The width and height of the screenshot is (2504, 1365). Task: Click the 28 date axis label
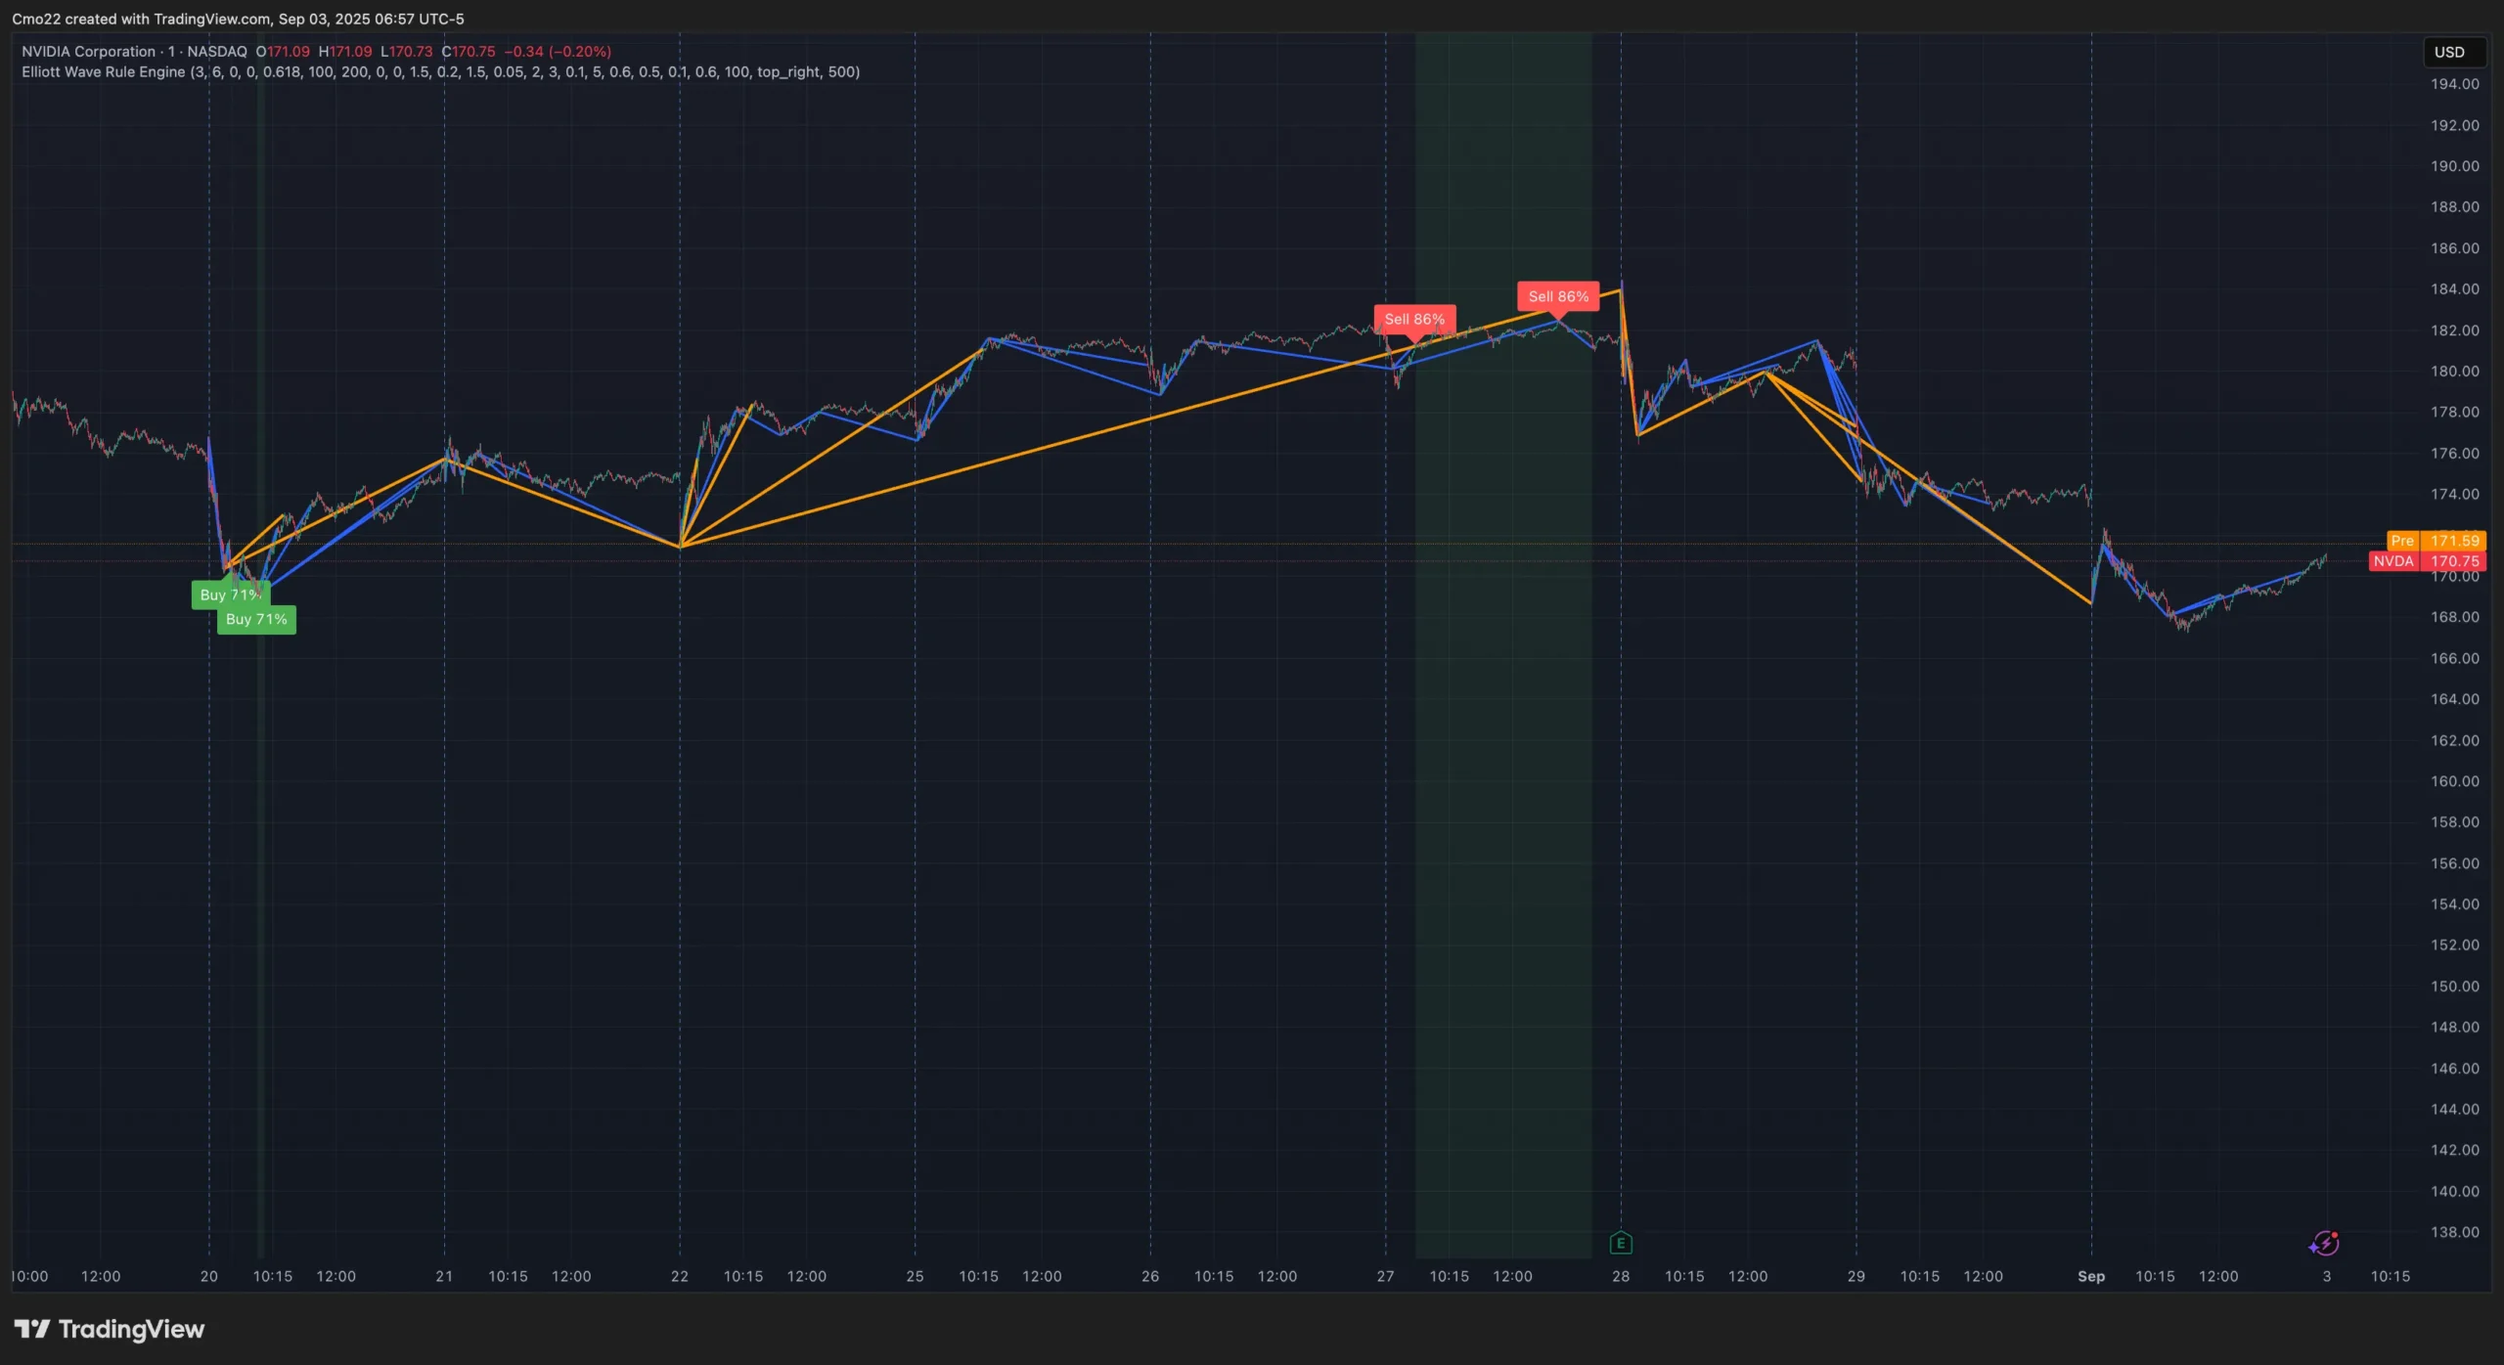1621,1276
